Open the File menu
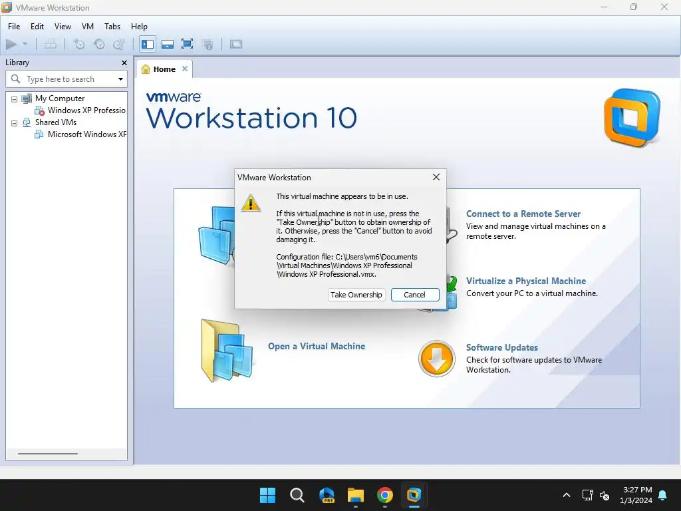 coord(14,27)
